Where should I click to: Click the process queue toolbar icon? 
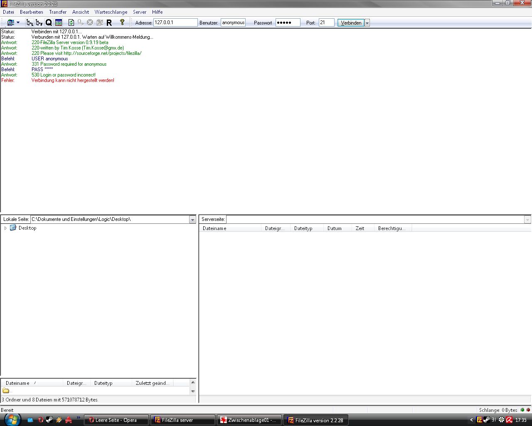tap(80, 22)
